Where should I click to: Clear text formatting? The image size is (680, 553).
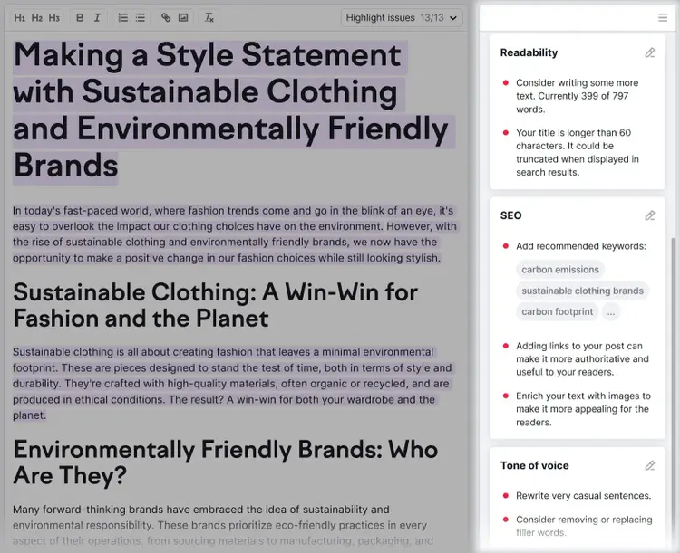click(209, 18)
